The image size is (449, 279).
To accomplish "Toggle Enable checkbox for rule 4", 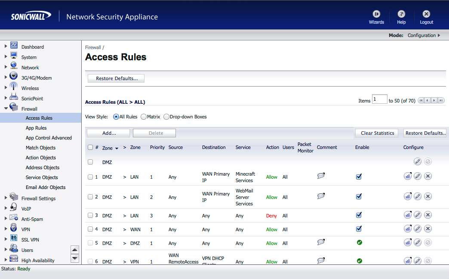I will click(x=359, y=229).
